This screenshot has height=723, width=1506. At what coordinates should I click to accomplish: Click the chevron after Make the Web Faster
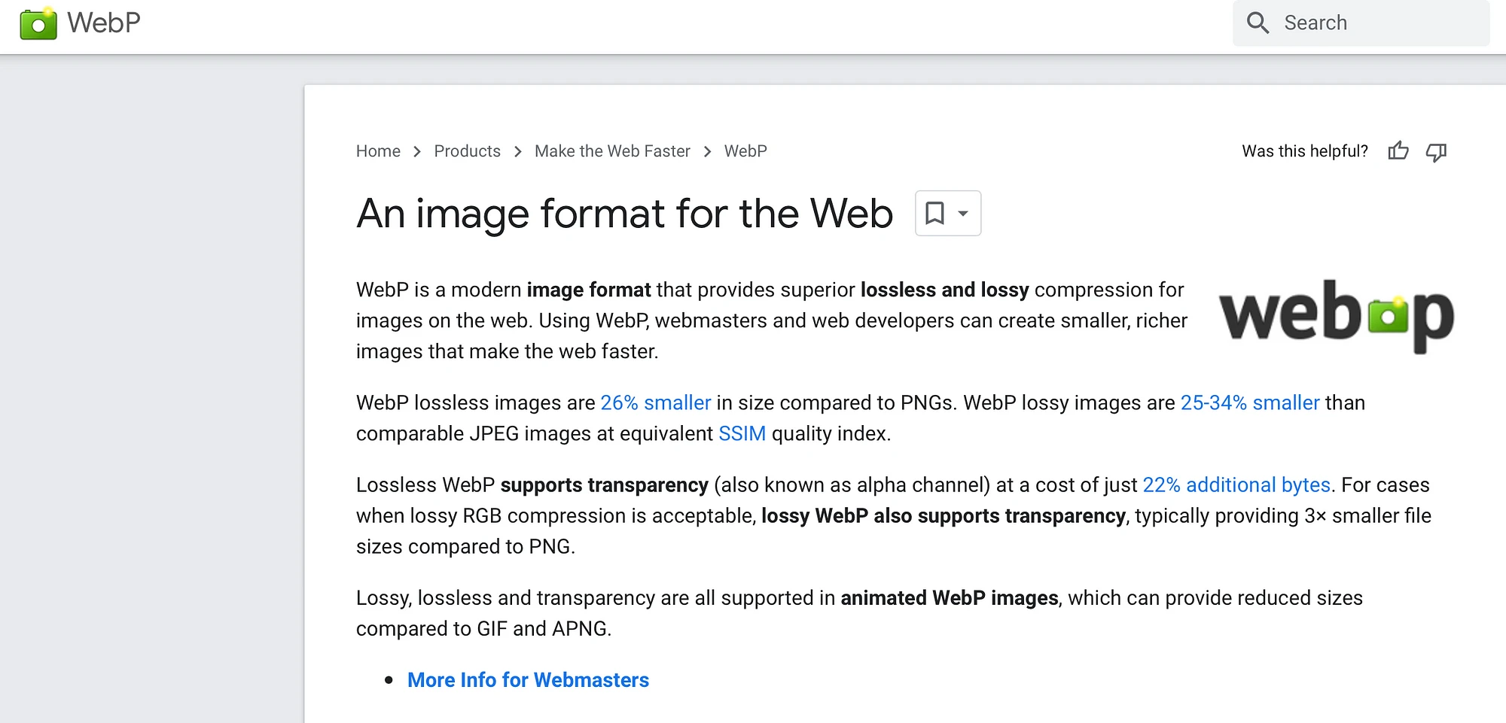708,151
